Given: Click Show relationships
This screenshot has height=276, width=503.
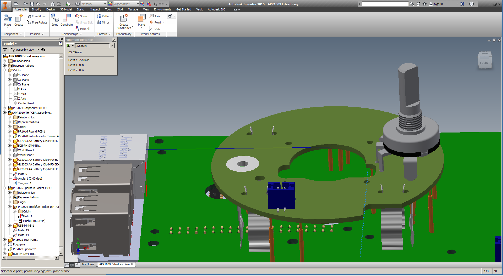Looking at the screenshot, I should [81, 16].
